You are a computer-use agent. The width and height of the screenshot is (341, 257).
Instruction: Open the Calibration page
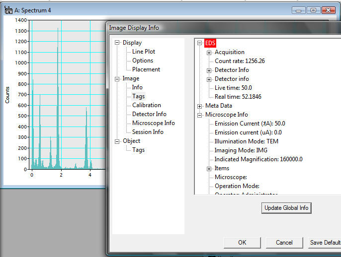click(147, 105)
